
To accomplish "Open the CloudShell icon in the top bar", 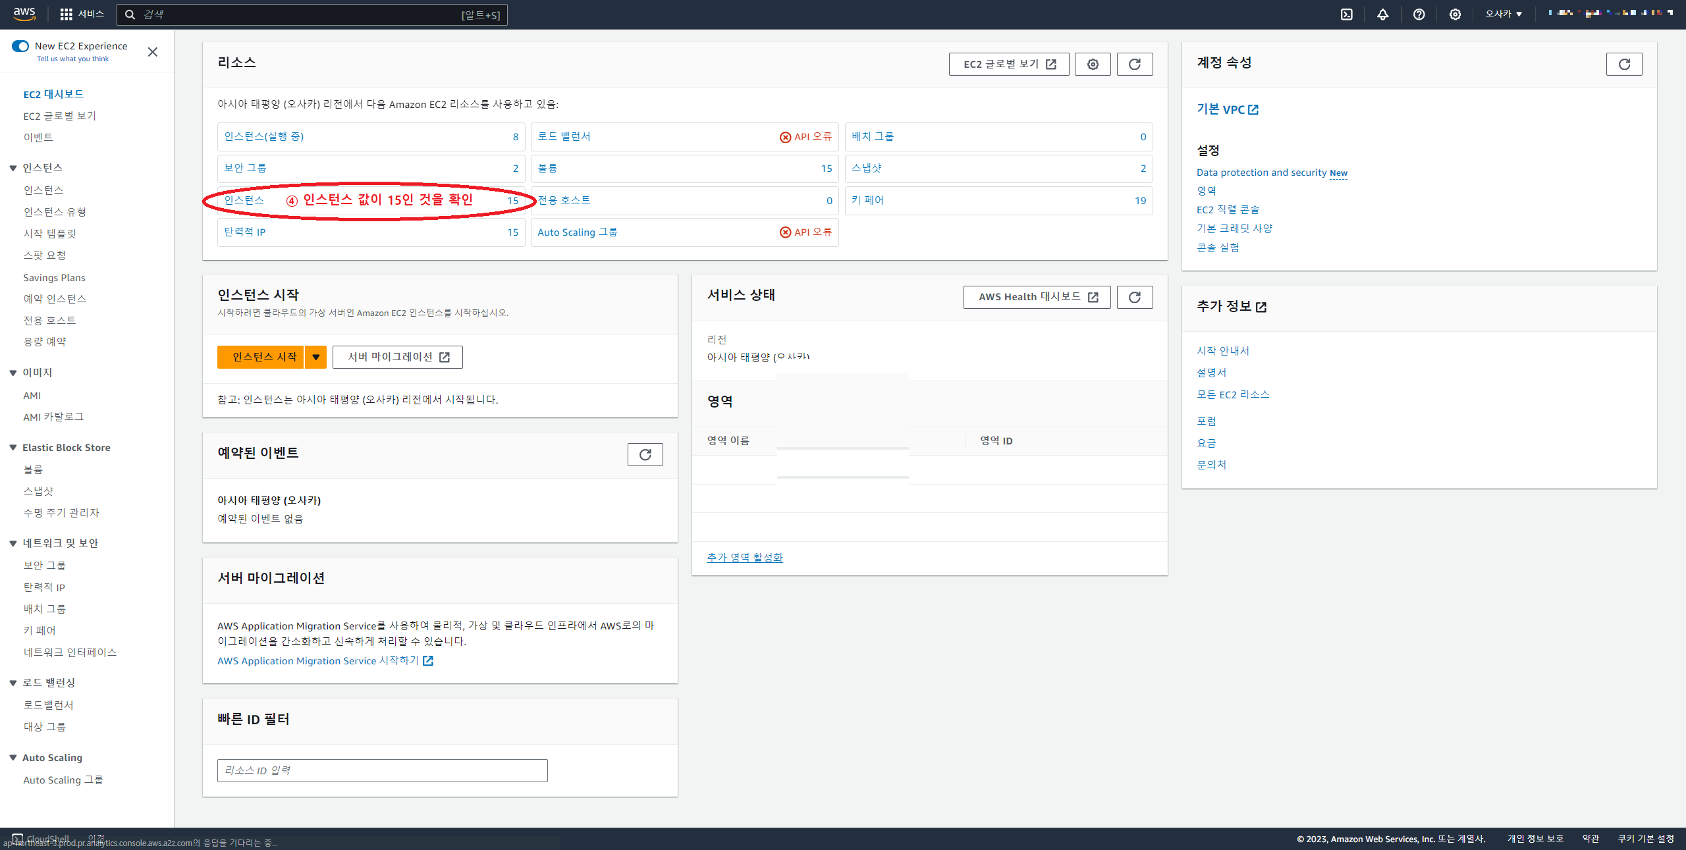I will [1346, 14].
